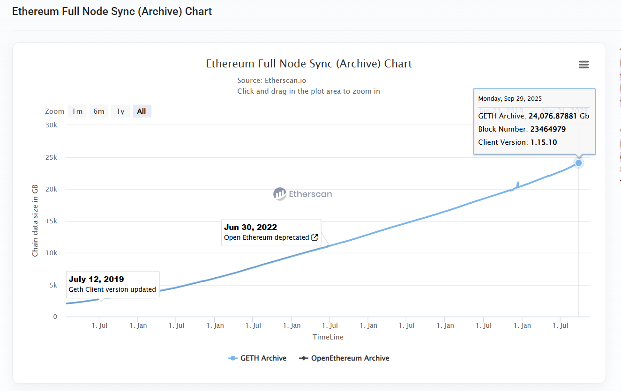Select the 1y zoom option
The height and width of the screenshot is (391, 621).
[x=120, y=111]
